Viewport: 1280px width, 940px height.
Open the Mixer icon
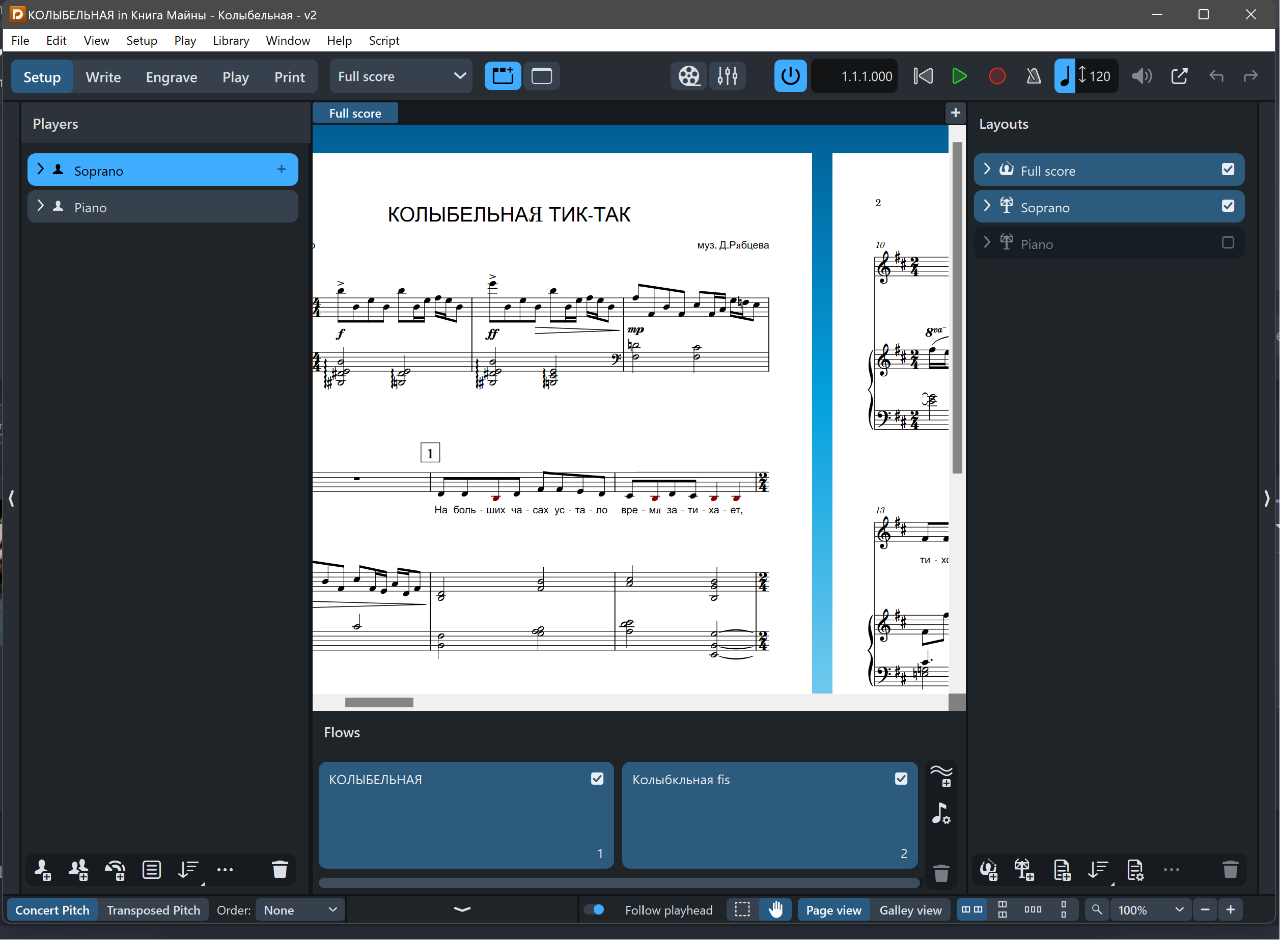[x=727, y=76]
